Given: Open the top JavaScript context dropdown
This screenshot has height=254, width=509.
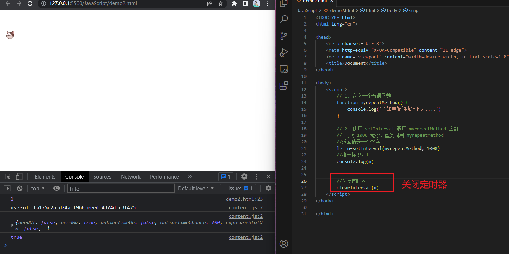Looking at the screenshot, I should (x=38, y=189).
